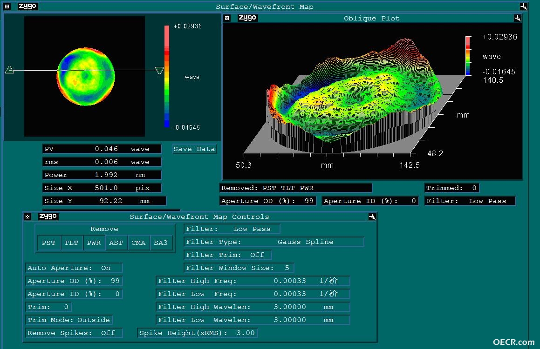540x349 pixels.
Task: Click the pin icon on Map Controls panel
Action: coord(372,217)
